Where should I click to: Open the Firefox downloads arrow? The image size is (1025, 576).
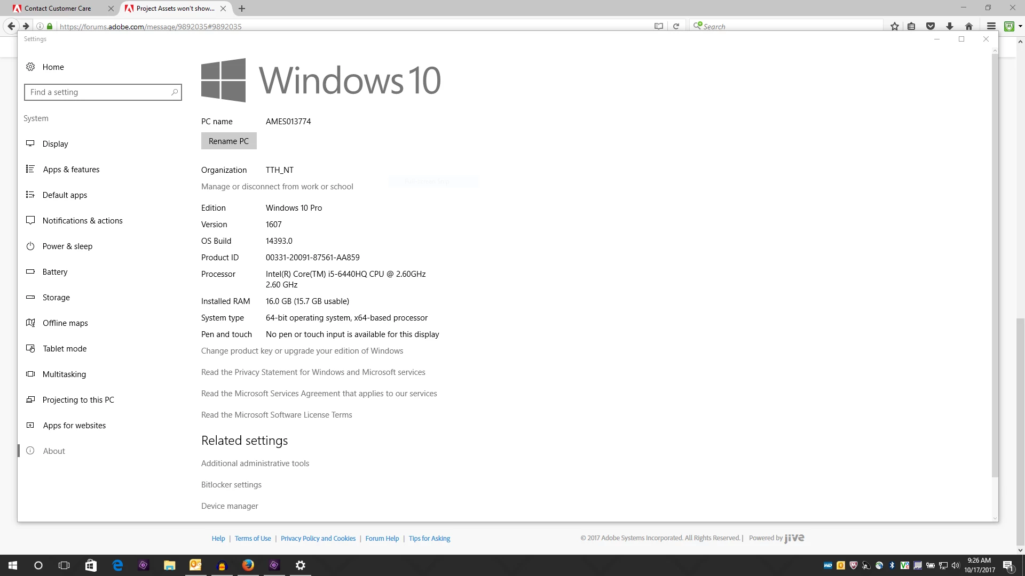(950, 26)
